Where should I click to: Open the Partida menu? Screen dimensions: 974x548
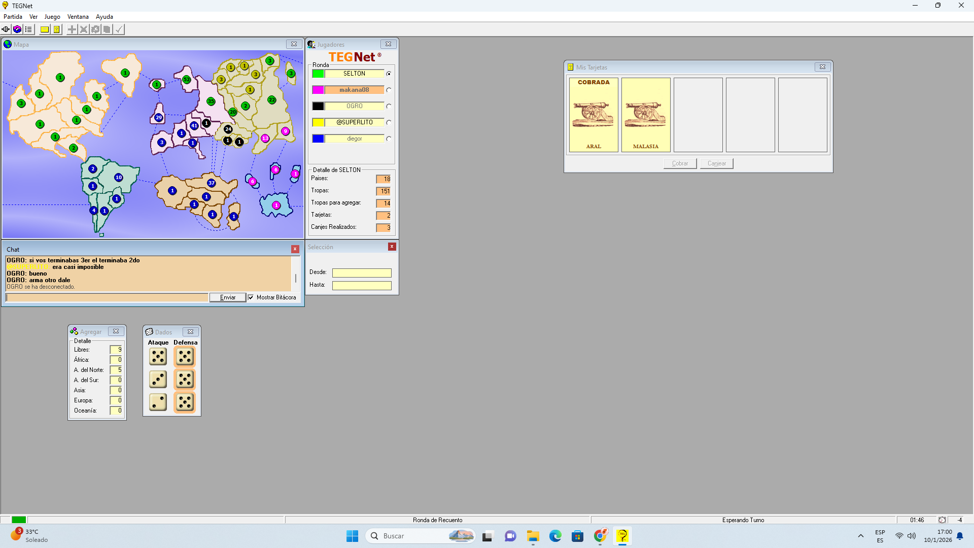(x=13, y=17)
